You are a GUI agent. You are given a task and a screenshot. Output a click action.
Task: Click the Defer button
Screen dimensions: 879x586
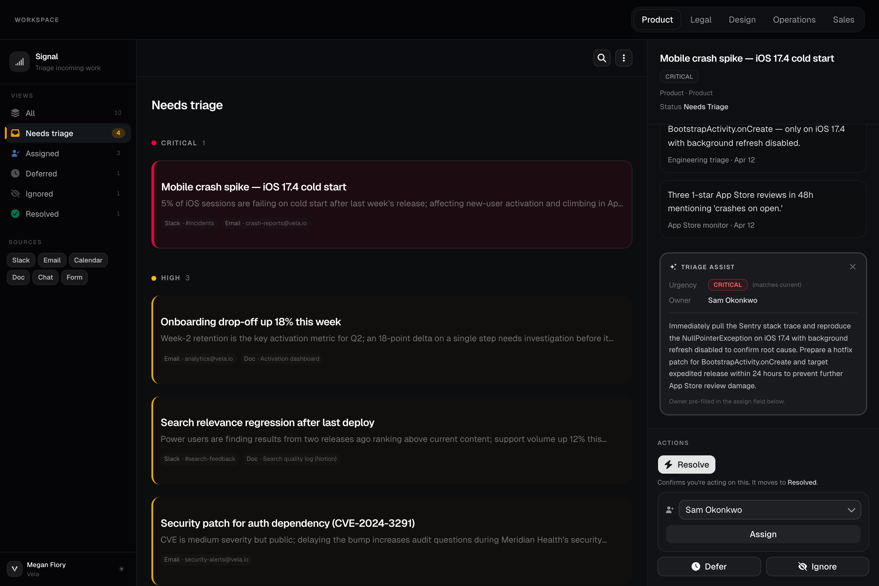tap(709, 566)
